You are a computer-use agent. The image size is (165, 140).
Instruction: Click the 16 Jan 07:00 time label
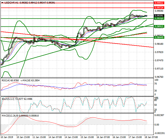(103, 137)
